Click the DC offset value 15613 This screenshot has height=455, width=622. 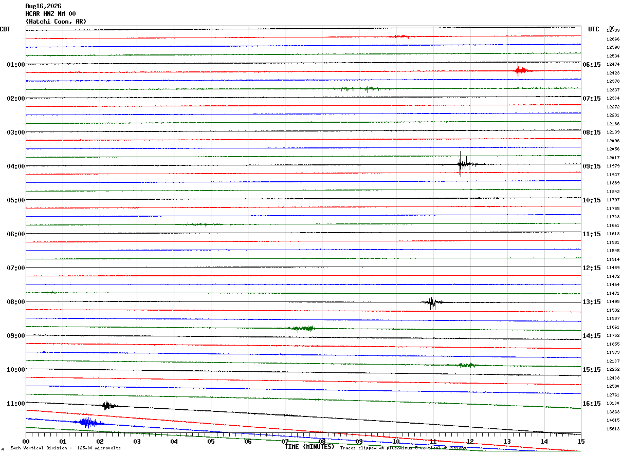click(x=613, y=429)
